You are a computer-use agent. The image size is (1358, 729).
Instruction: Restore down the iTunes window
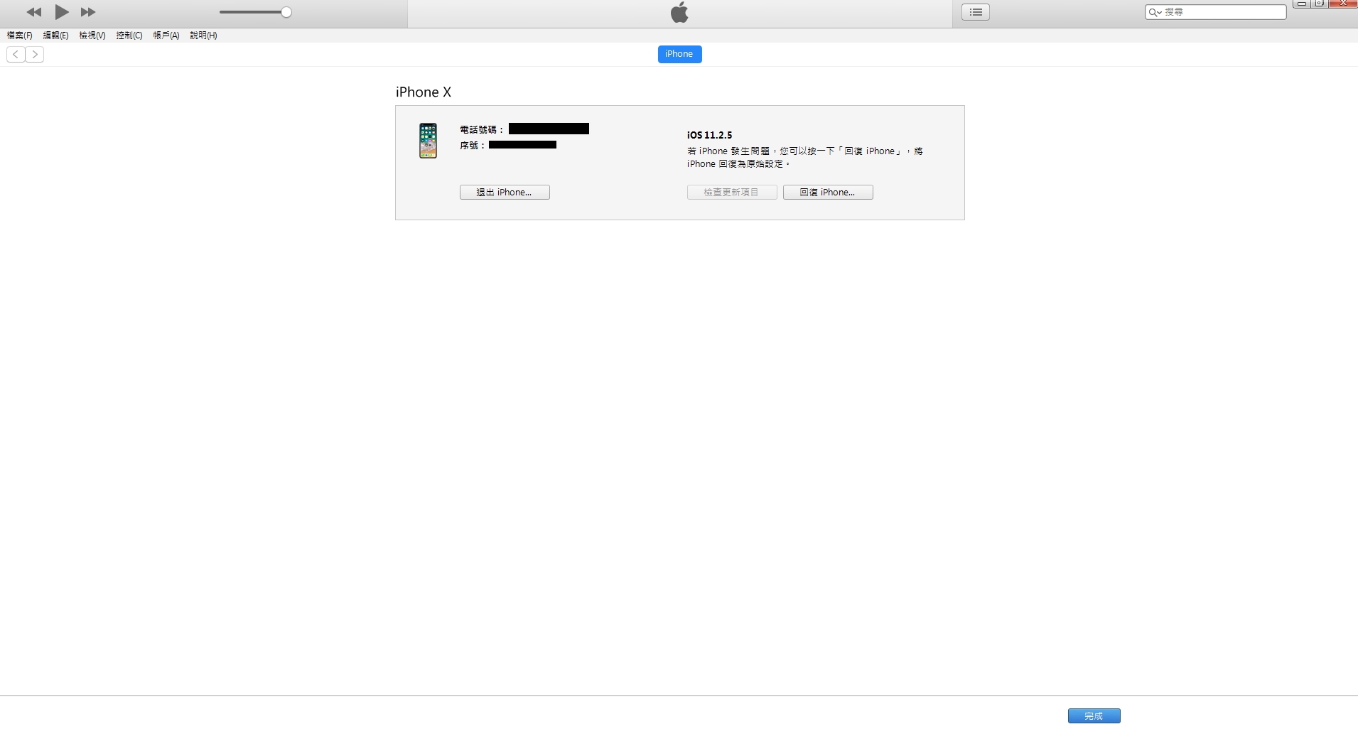point(1320,4)
